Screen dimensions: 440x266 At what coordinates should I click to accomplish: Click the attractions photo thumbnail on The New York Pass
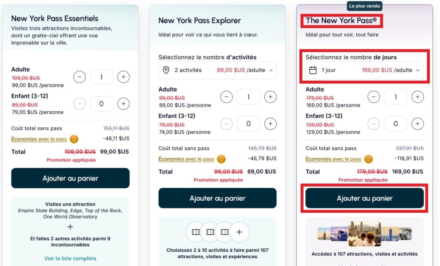coord(364,232)
